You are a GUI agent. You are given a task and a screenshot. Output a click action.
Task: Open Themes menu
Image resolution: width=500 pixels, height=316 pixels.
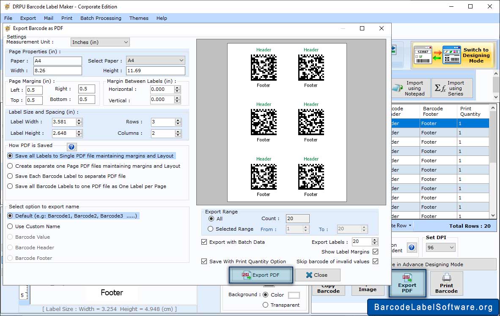[139, 18]
